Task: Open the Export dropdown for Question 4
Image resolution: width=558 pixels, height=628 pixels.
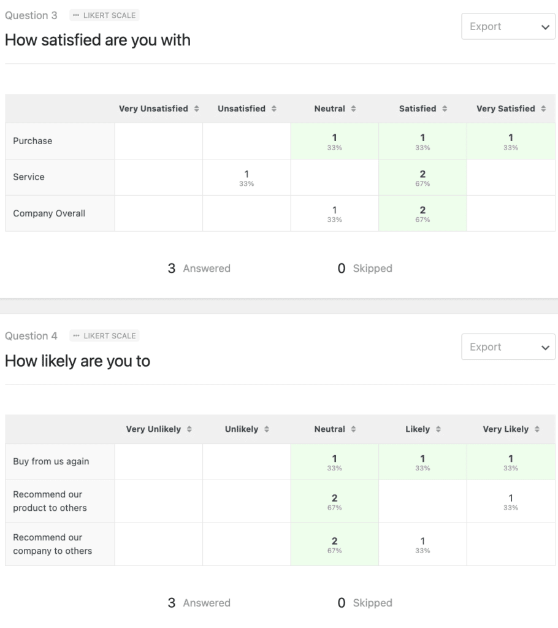Action: (508, 347)
